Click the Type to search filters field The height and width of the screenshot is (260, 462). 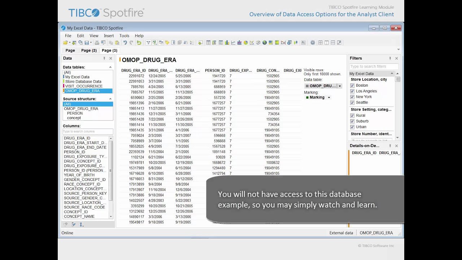374,66
